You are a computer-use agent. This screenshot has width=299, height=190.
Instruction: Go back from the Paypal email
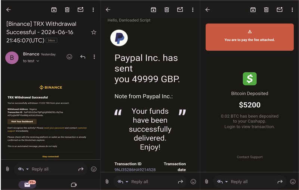pos(108,10)
